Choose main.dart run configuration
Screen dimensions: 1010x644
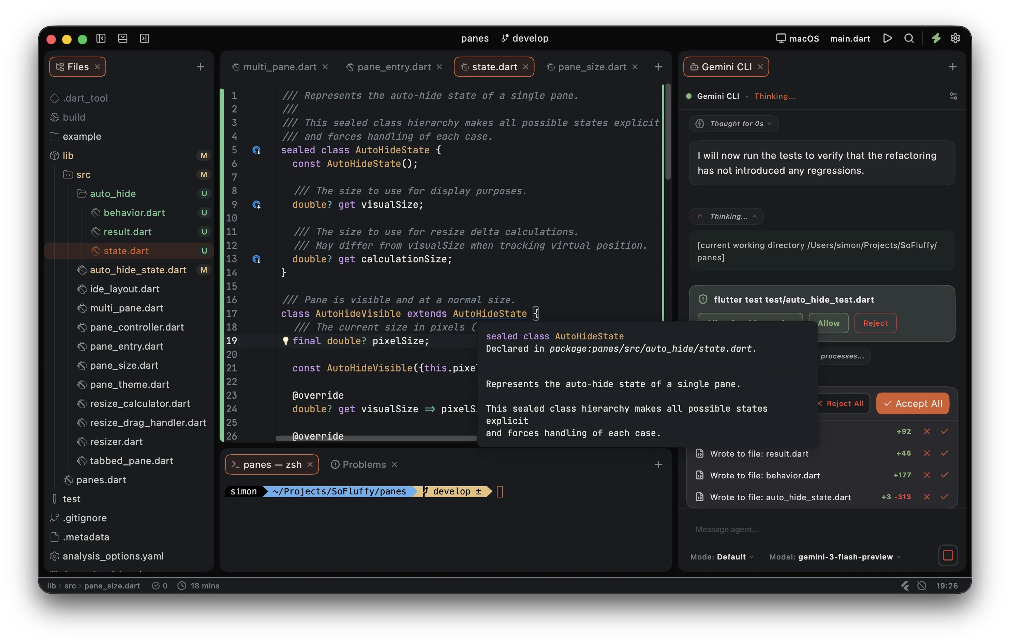coord(850,39)
